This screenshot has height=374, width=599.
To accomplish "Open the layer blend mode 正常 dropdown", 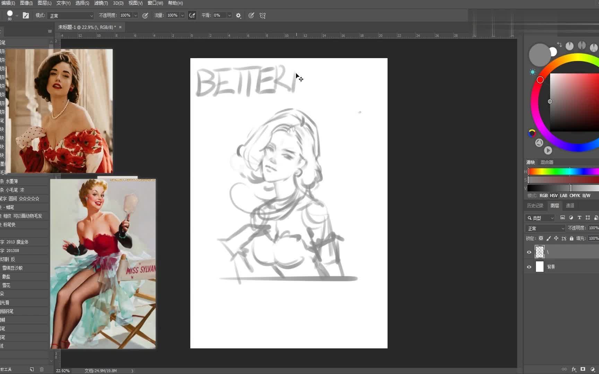I will click(545, 228).
